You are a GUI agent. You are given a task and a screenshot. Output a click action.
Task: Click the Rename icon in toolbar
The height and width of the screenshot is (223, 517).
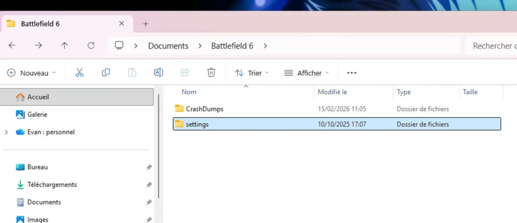(158, 73)
